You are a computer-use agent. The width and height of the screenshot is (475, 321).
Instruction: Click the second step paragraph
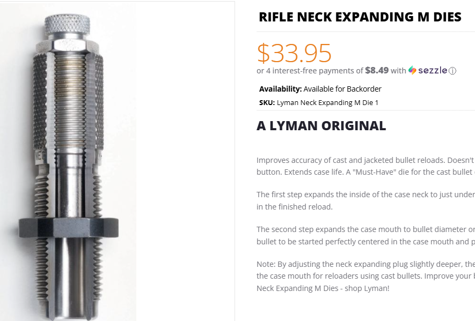(366, 235)
